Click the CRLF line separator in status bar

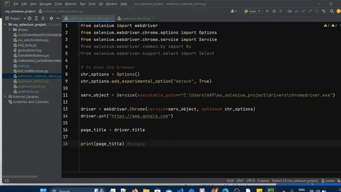[x=240, y=181]
